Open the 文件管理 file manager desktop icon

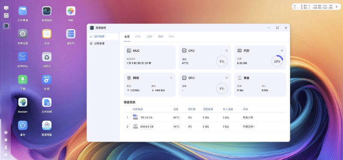(23, 11)
